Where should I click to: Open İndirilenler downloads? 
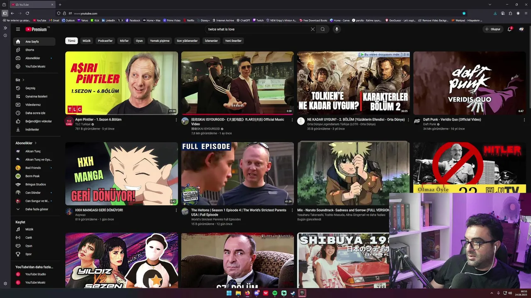pos(33,130)
